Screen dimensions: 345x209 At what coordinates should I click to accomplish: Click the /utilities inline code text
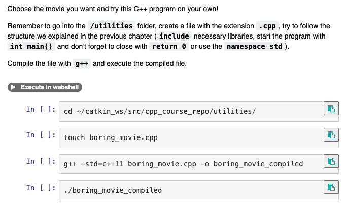tap(112, 26)
